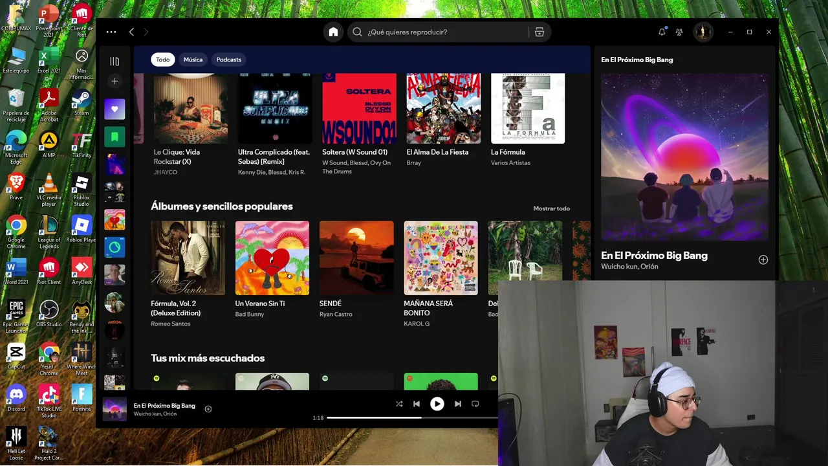
Task: Open Álbumes y sencillos populares heading
Action: [222, 206]
